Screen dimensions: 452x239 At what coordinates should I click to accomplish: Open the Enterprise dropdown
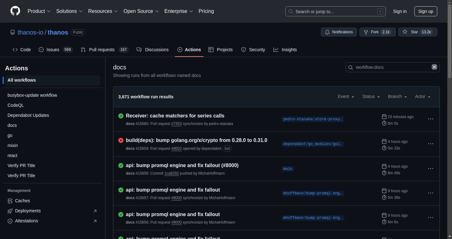pos(179,11)
